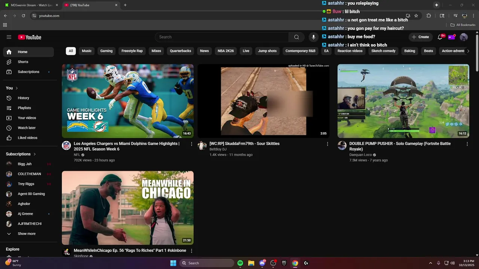
Task: Reload the page
Action: tap(23, 16)
